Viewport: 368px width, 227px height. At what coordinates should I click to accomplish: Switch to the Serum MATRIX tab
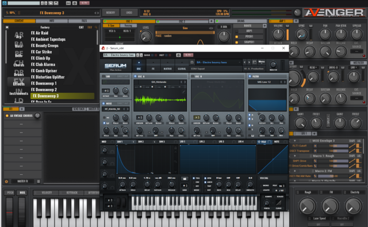167,65
